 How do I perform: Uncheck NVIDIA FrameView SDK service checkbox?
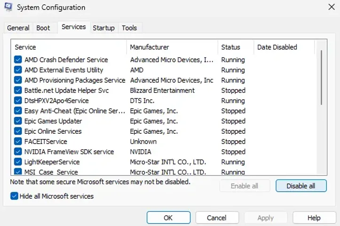(18, 152)
